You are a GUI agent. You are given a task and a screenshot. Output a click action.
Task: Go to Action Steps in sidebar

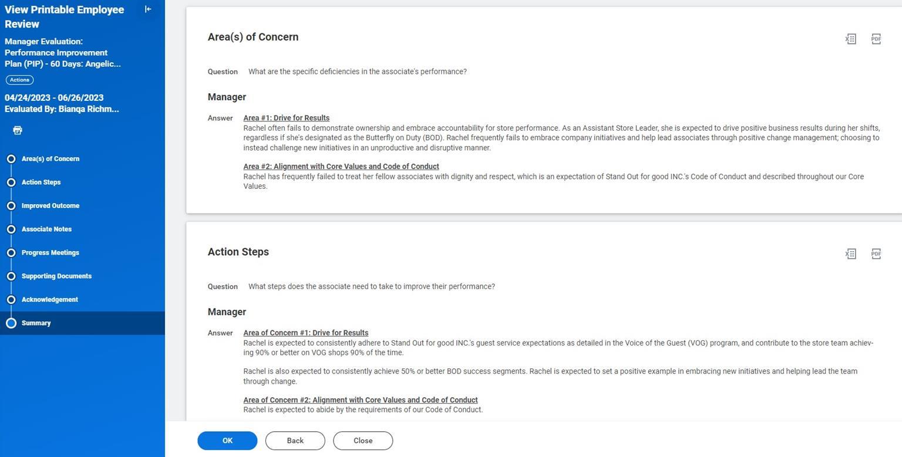tap(41, 182)
